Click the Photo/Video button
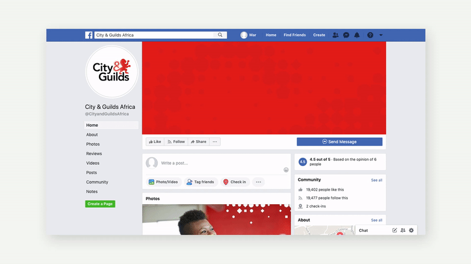The width and height of the screenshot is (471, 264). 164,182
